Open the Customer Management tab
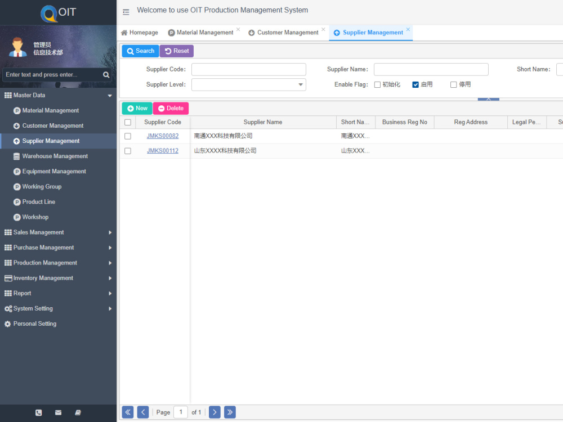 [286, 32]
